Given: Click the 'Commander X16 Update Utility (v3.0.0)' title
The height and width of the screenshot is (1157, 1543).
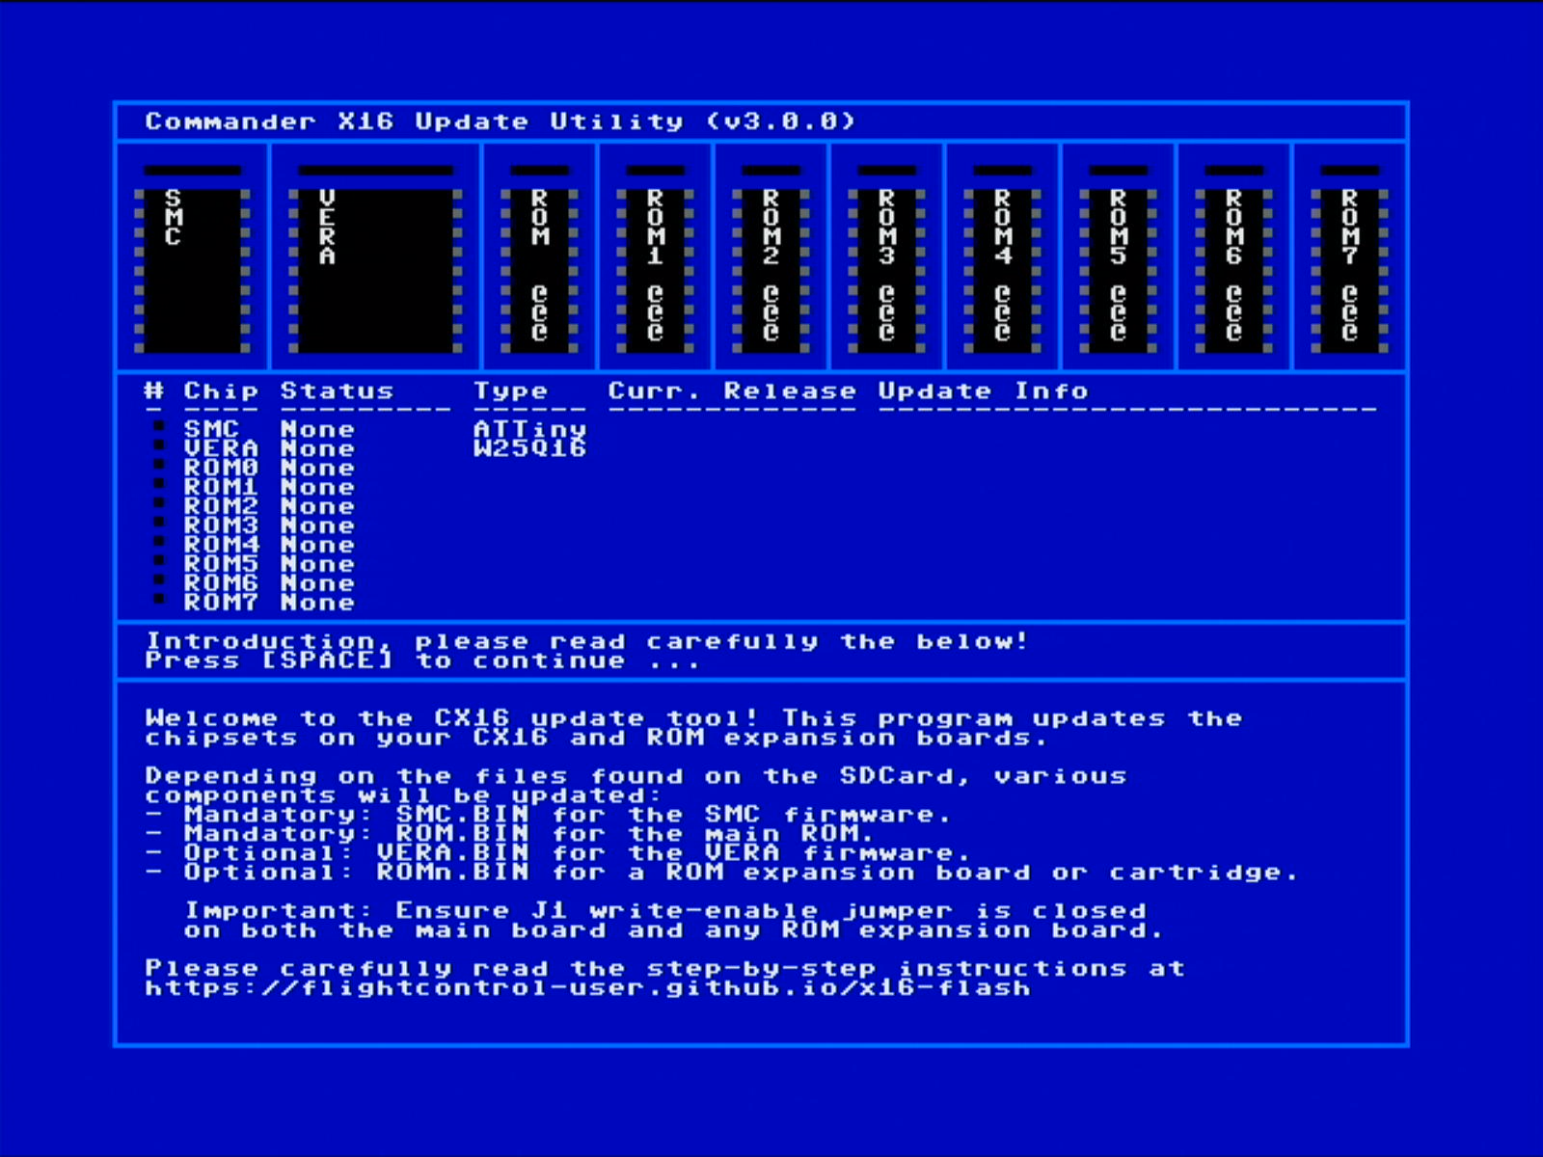Looking at the screenshot, I should pyautogui.click(x=501, y=121).
